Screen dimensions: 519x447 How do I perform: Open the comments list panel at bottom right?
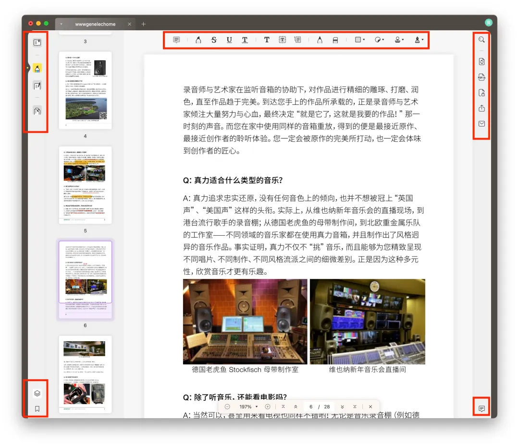(482, 409)
